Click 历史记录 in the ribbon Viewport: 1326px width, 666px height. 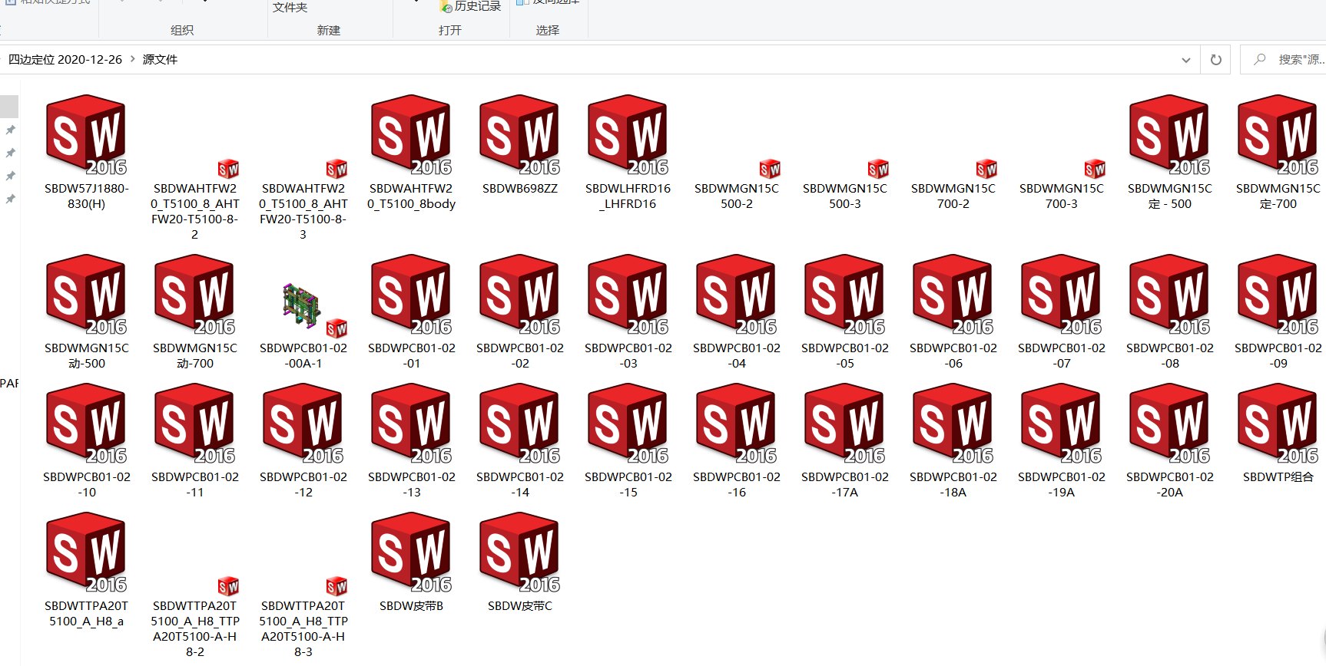tap(470, 6)
